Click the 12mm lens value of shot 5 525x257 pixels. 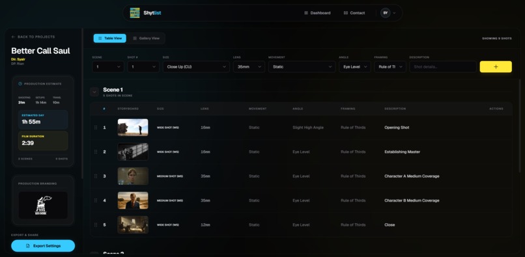click(205, 225)
